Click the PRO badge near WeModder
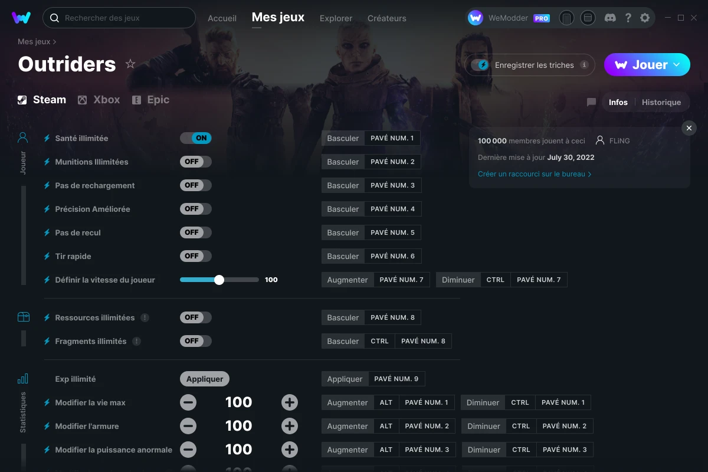708x472 pixels. click(542, 18)
